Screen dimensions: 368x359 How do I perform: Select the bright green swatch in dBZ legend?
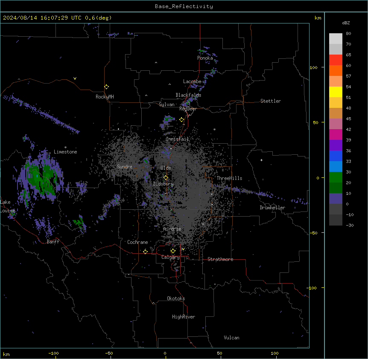336,177
